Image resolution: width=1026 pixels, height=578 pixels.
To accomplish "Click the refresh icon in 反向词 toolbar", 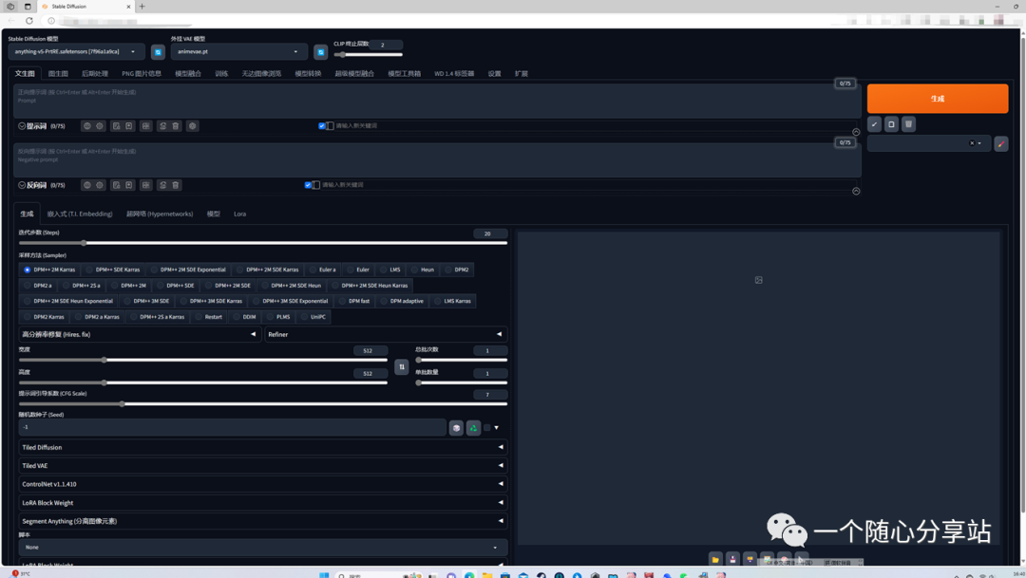I will [x=163, y=185].
